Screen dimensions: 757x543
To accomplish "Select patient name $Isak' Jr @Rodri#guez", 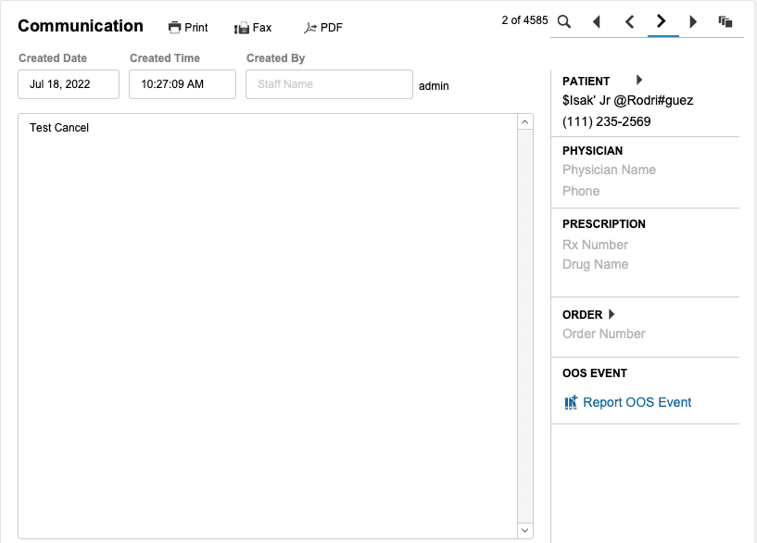I will [x=627, y=100].
